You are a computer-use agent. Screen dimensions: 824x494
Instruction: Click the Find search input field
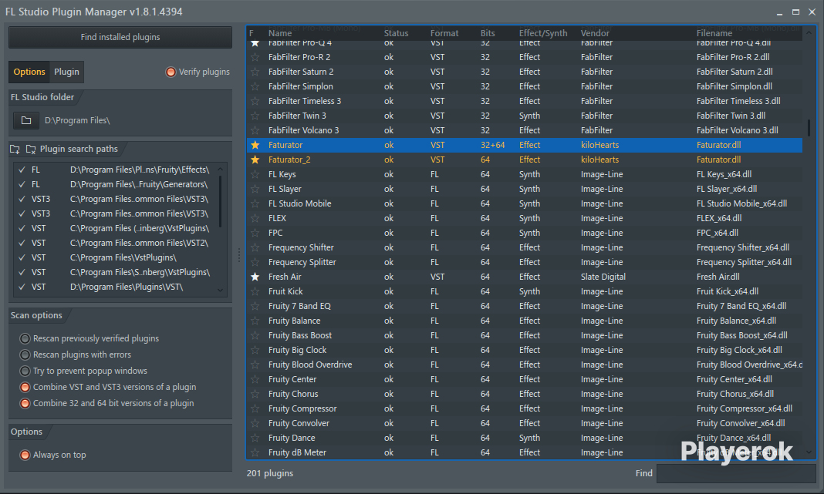(736, 473)
